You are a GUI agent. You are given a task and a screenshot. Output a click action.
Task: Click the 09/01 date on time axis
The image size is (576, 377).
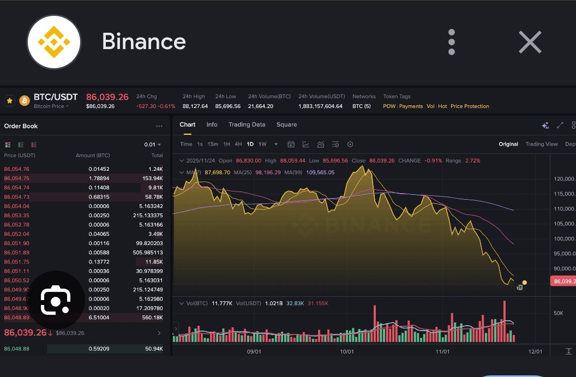254,352
